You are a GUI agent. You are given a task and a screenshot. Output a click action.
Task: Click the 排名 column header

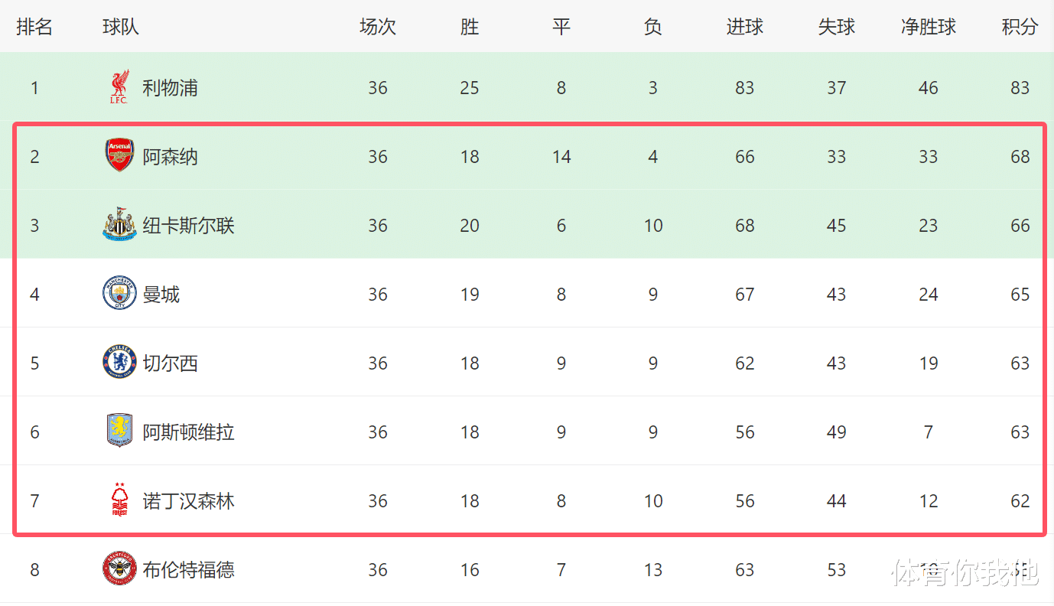(x=34, y=28)
